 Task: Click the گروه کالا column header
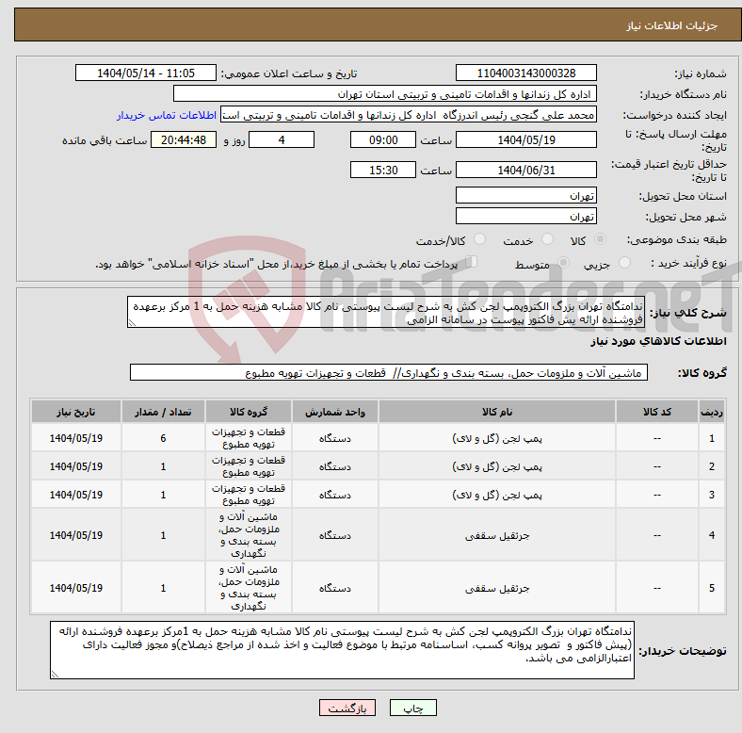click(249, 412)
